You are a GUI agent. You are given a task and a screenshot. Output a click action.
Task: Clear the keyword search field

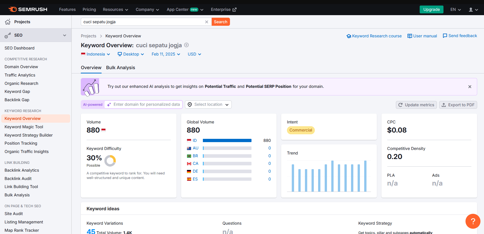click(207, 22)
